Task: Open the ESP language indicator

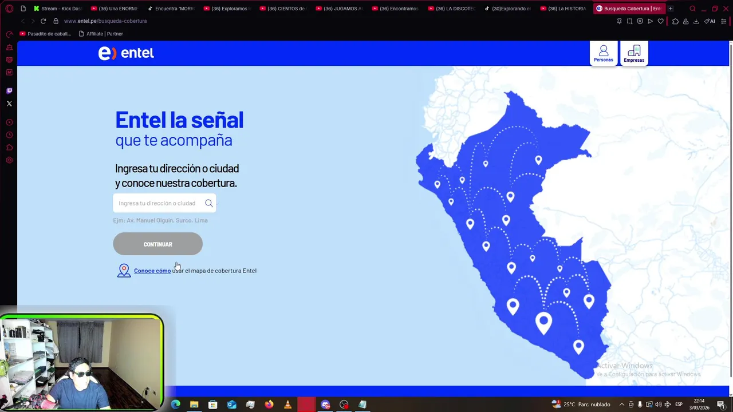Action: click(x=679, y=405)
